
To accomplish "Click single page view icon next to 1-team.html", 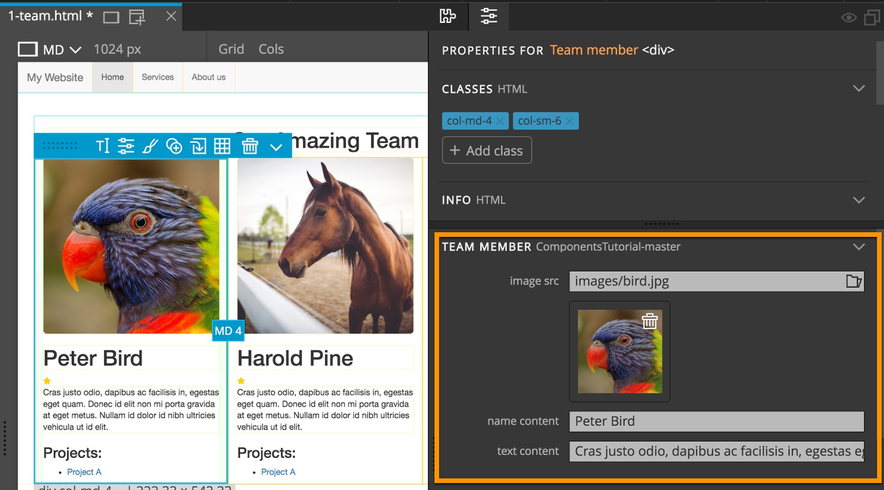I will point(111,17).
